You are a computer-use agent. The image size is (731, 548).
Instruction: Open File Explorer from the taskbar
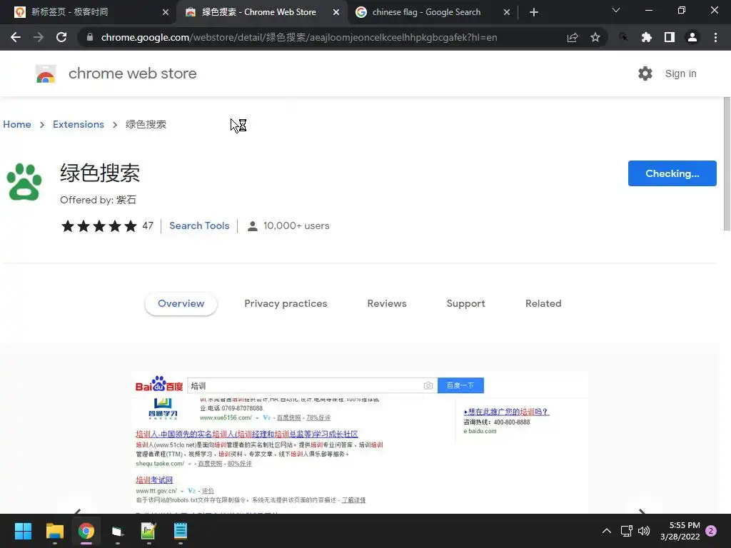pyautogui.click(x=54, y=531)
